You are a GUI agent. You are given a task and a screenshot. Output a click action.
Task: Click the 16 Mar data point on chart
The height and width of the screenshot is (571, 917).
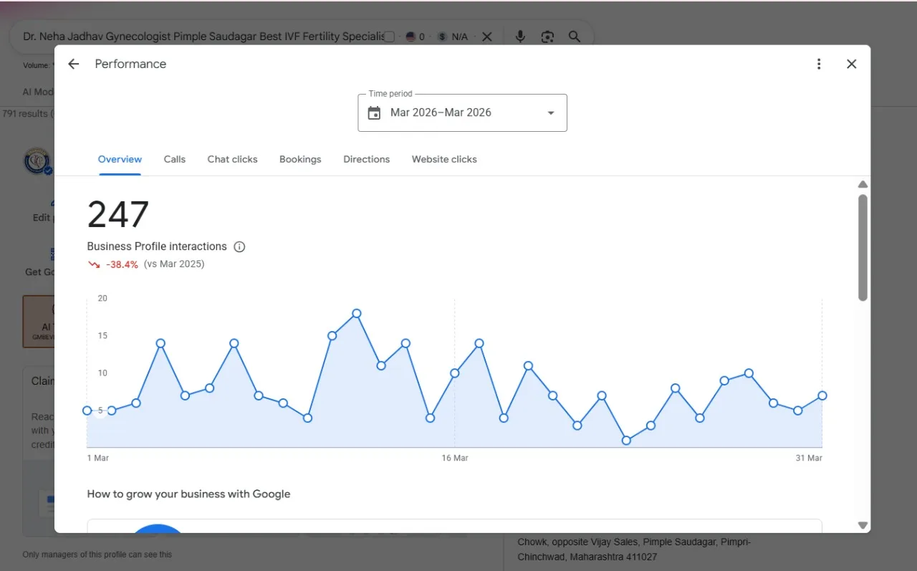454,373
